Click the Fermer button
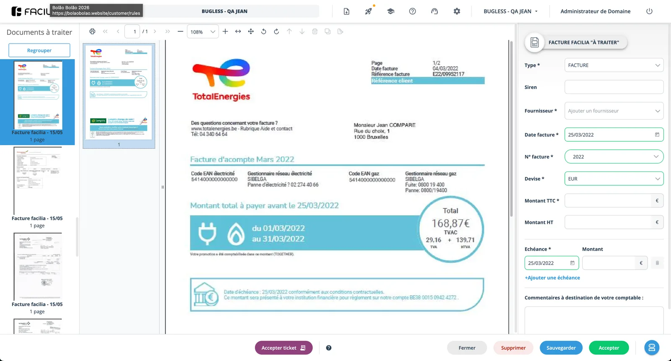The image size is (671, 361). [x=467, y=348]
